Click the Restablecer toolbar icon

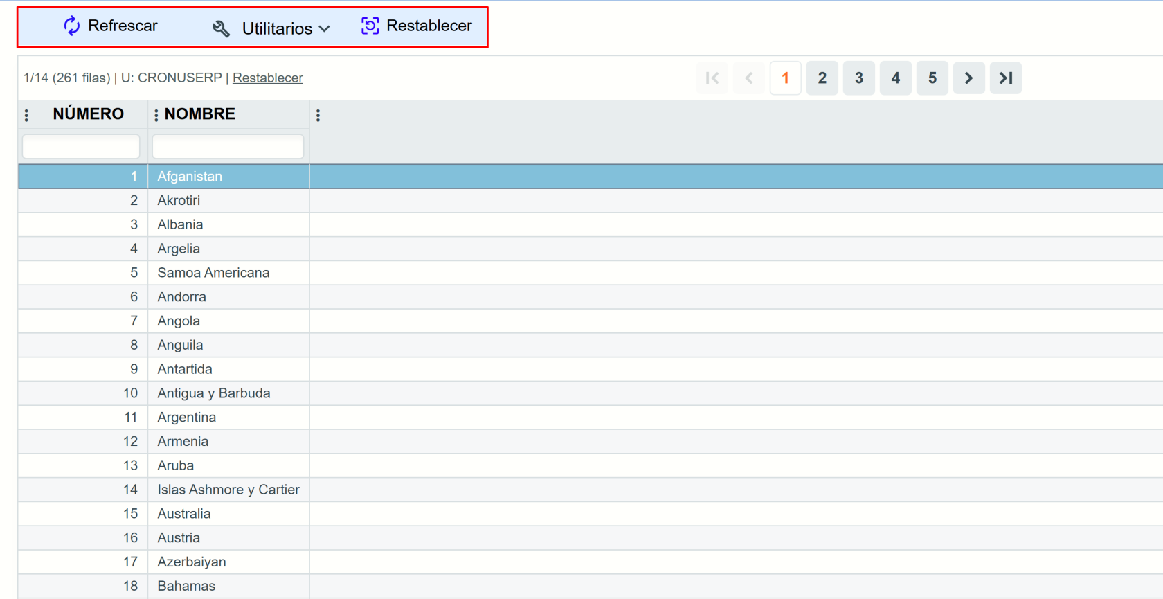coord(370,26)
